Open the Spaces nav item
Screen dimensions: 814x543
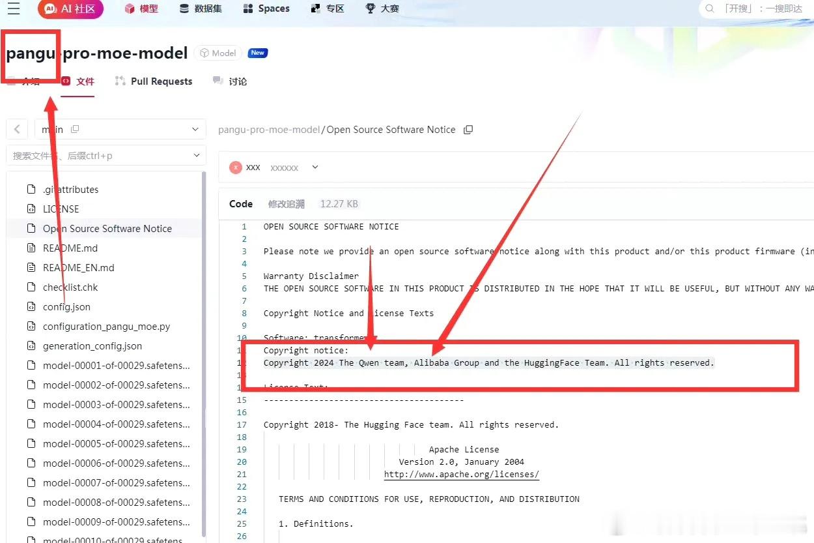click(x=266, y=8)
